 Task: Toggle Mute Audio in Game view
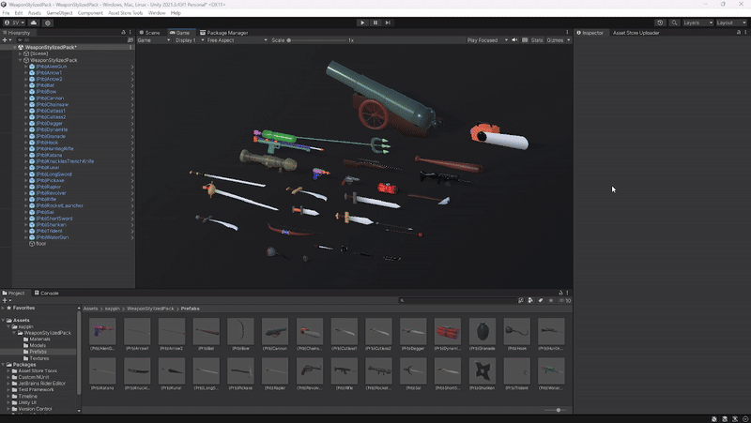point(514,40)
